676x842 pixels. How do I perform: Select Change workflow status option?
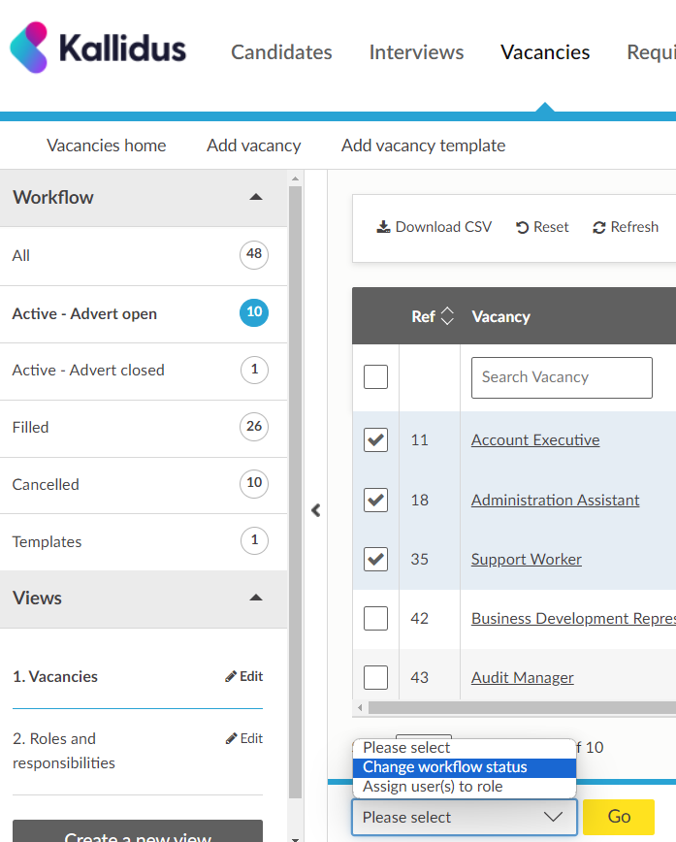click(445, 767)
